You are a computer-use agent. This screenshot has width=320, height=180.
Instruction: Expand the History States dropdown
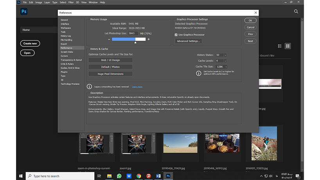(225, 55)
